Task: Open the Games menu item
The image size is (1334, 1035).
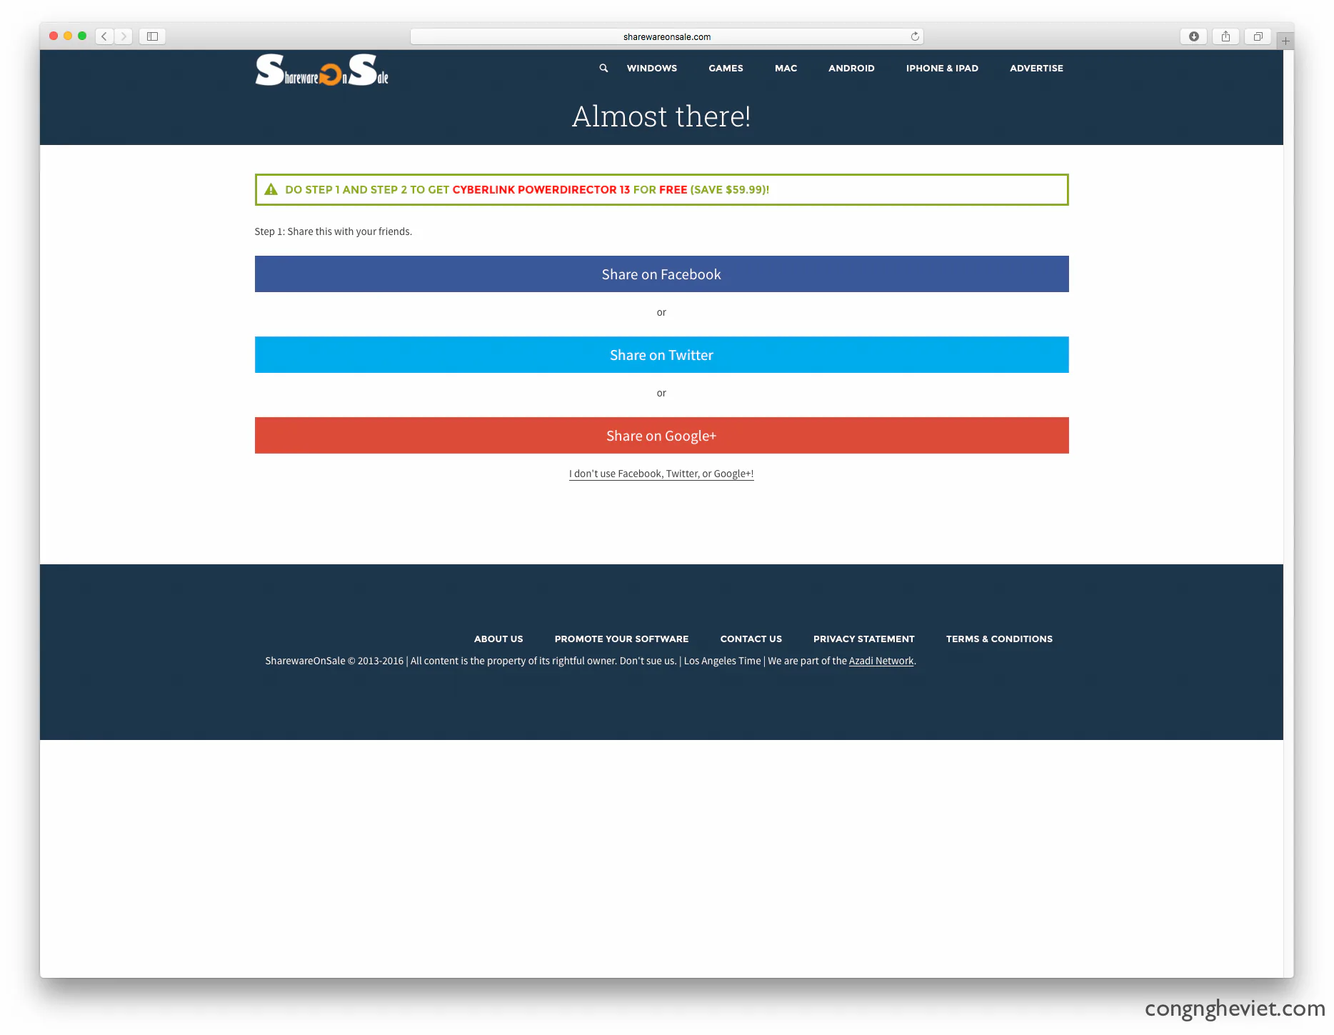Action: tap(726, 68)
